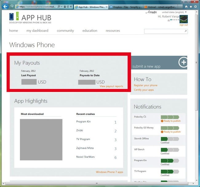Click Nooo! StarWars in Recent crashes

85,157
